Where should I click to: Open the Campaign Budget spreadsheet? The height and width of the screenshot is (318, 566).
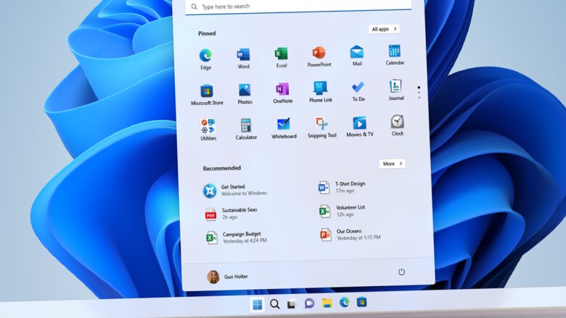[237, 238]
